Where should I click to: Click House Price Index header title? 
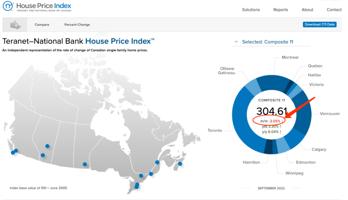click(44, 5)
